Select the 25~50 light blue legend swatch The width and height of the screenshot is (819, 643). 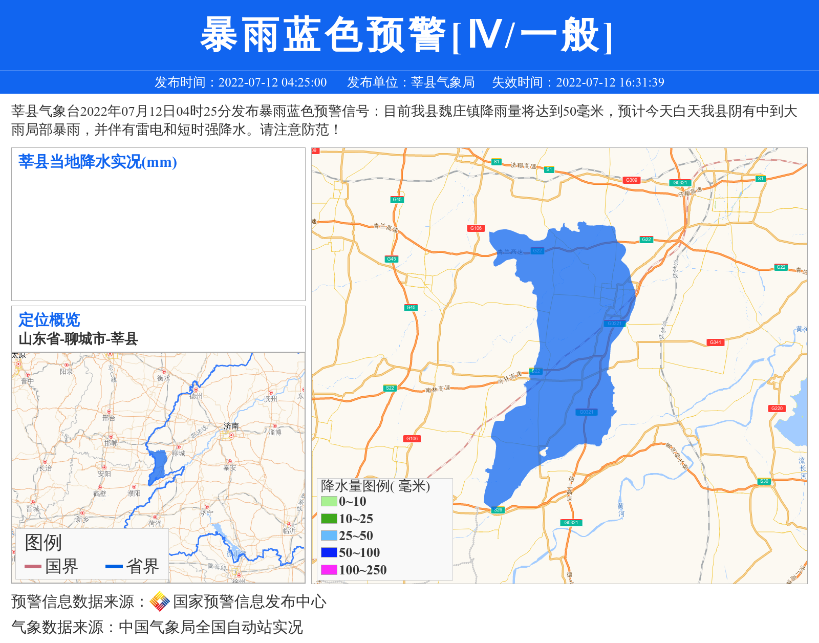(329, 535)
